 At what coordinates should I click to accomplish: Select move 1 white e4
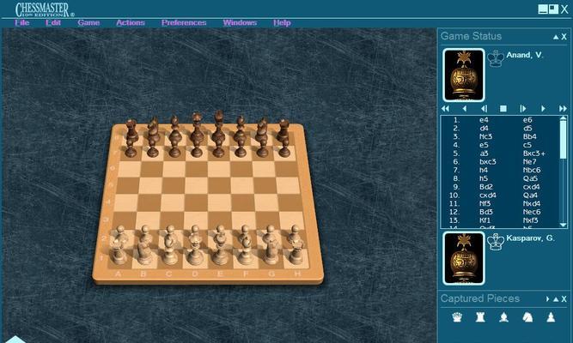pos(484,120)
